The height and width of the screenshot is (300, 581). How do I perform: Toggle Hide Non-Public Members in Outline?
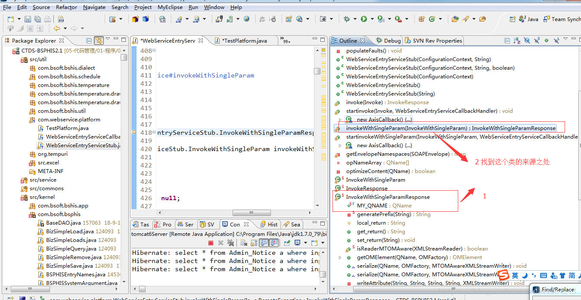point(547,40)
